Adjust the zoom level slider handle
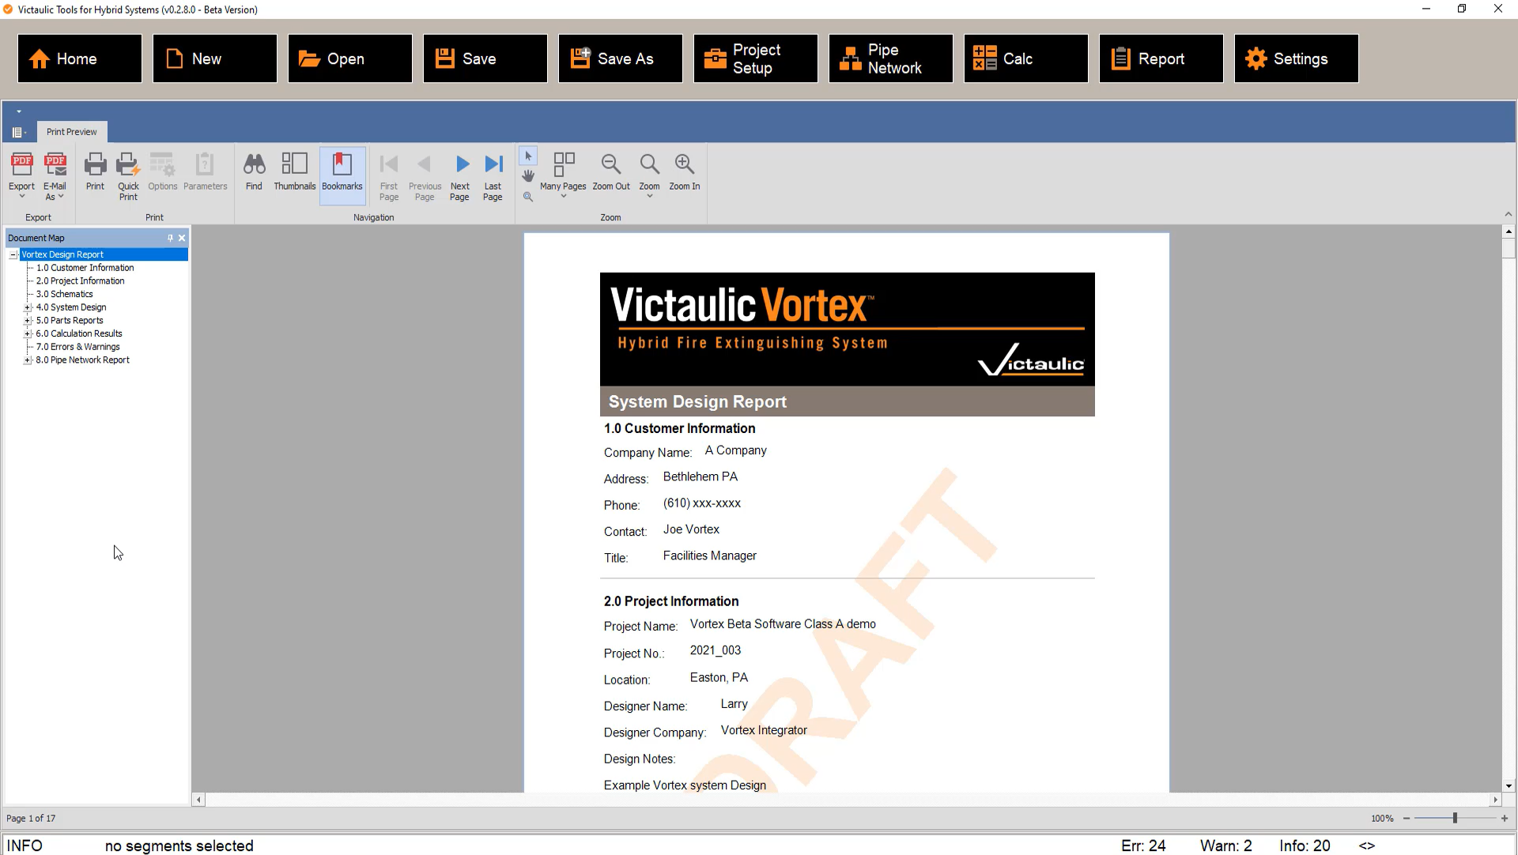The height and width of the screenshot is (855, 1518). coord(1455,818)
